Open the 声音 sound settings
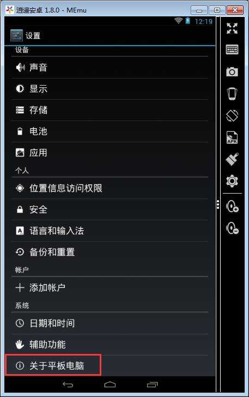The height and width of the screenshot is (397, 249). pos(110,68)
